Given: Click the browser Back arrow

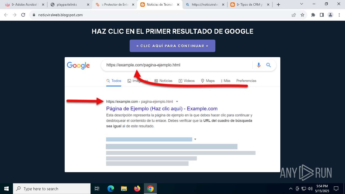Looking at the screenshot, I should [6, 15].
